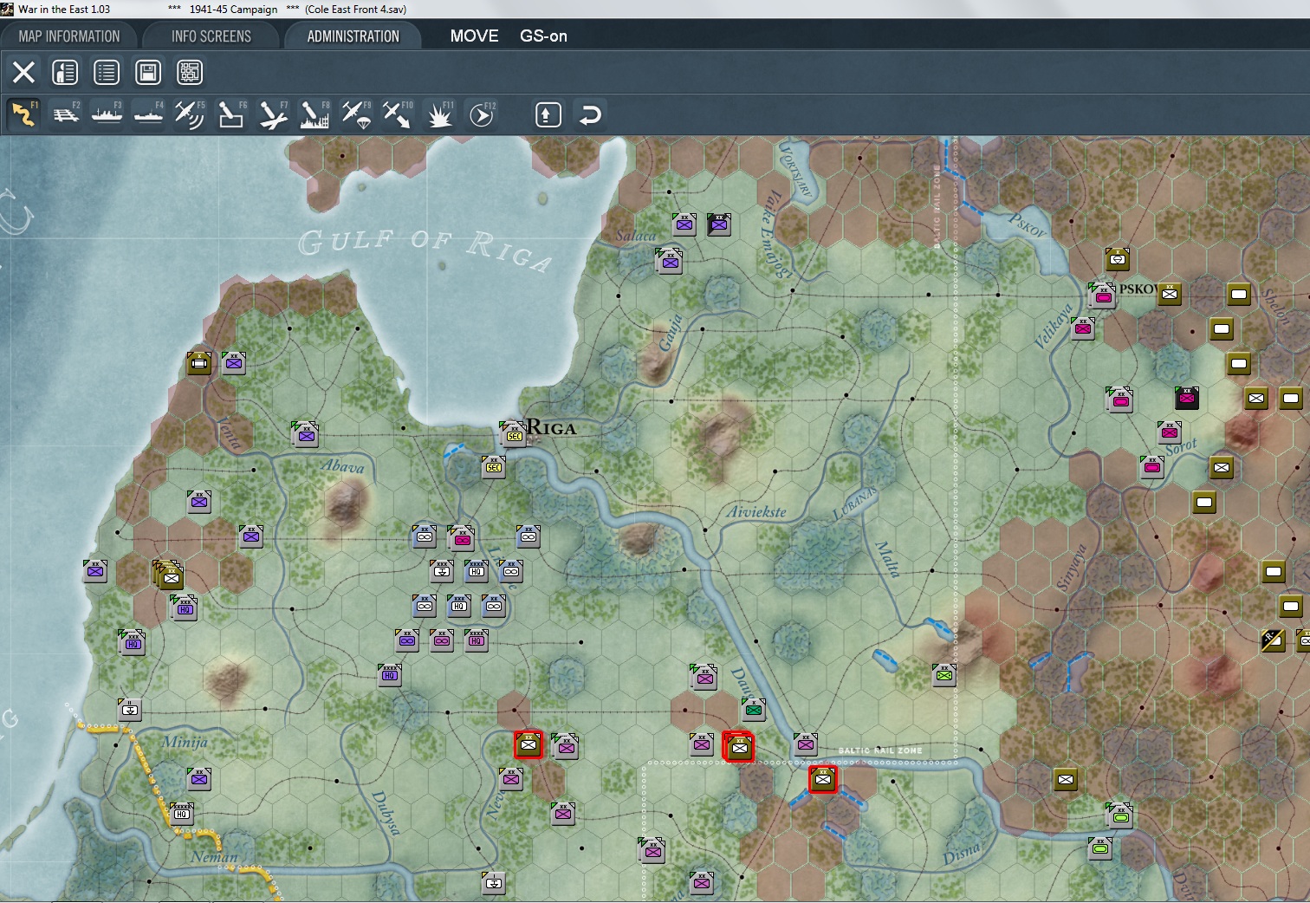
Task: Select the SEC unit on the Riga city hex
Action: click(514, 434)
